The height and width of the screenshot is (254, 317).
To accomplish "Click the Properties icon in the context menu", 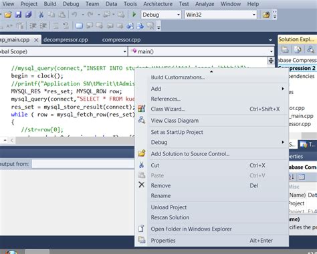I will click(x=142, y=240).
